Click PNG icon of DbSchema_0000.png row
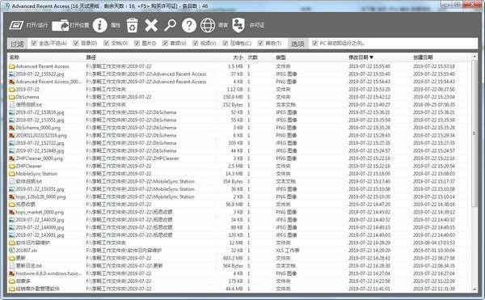The image size is (485, 300). tap(12, 128)
